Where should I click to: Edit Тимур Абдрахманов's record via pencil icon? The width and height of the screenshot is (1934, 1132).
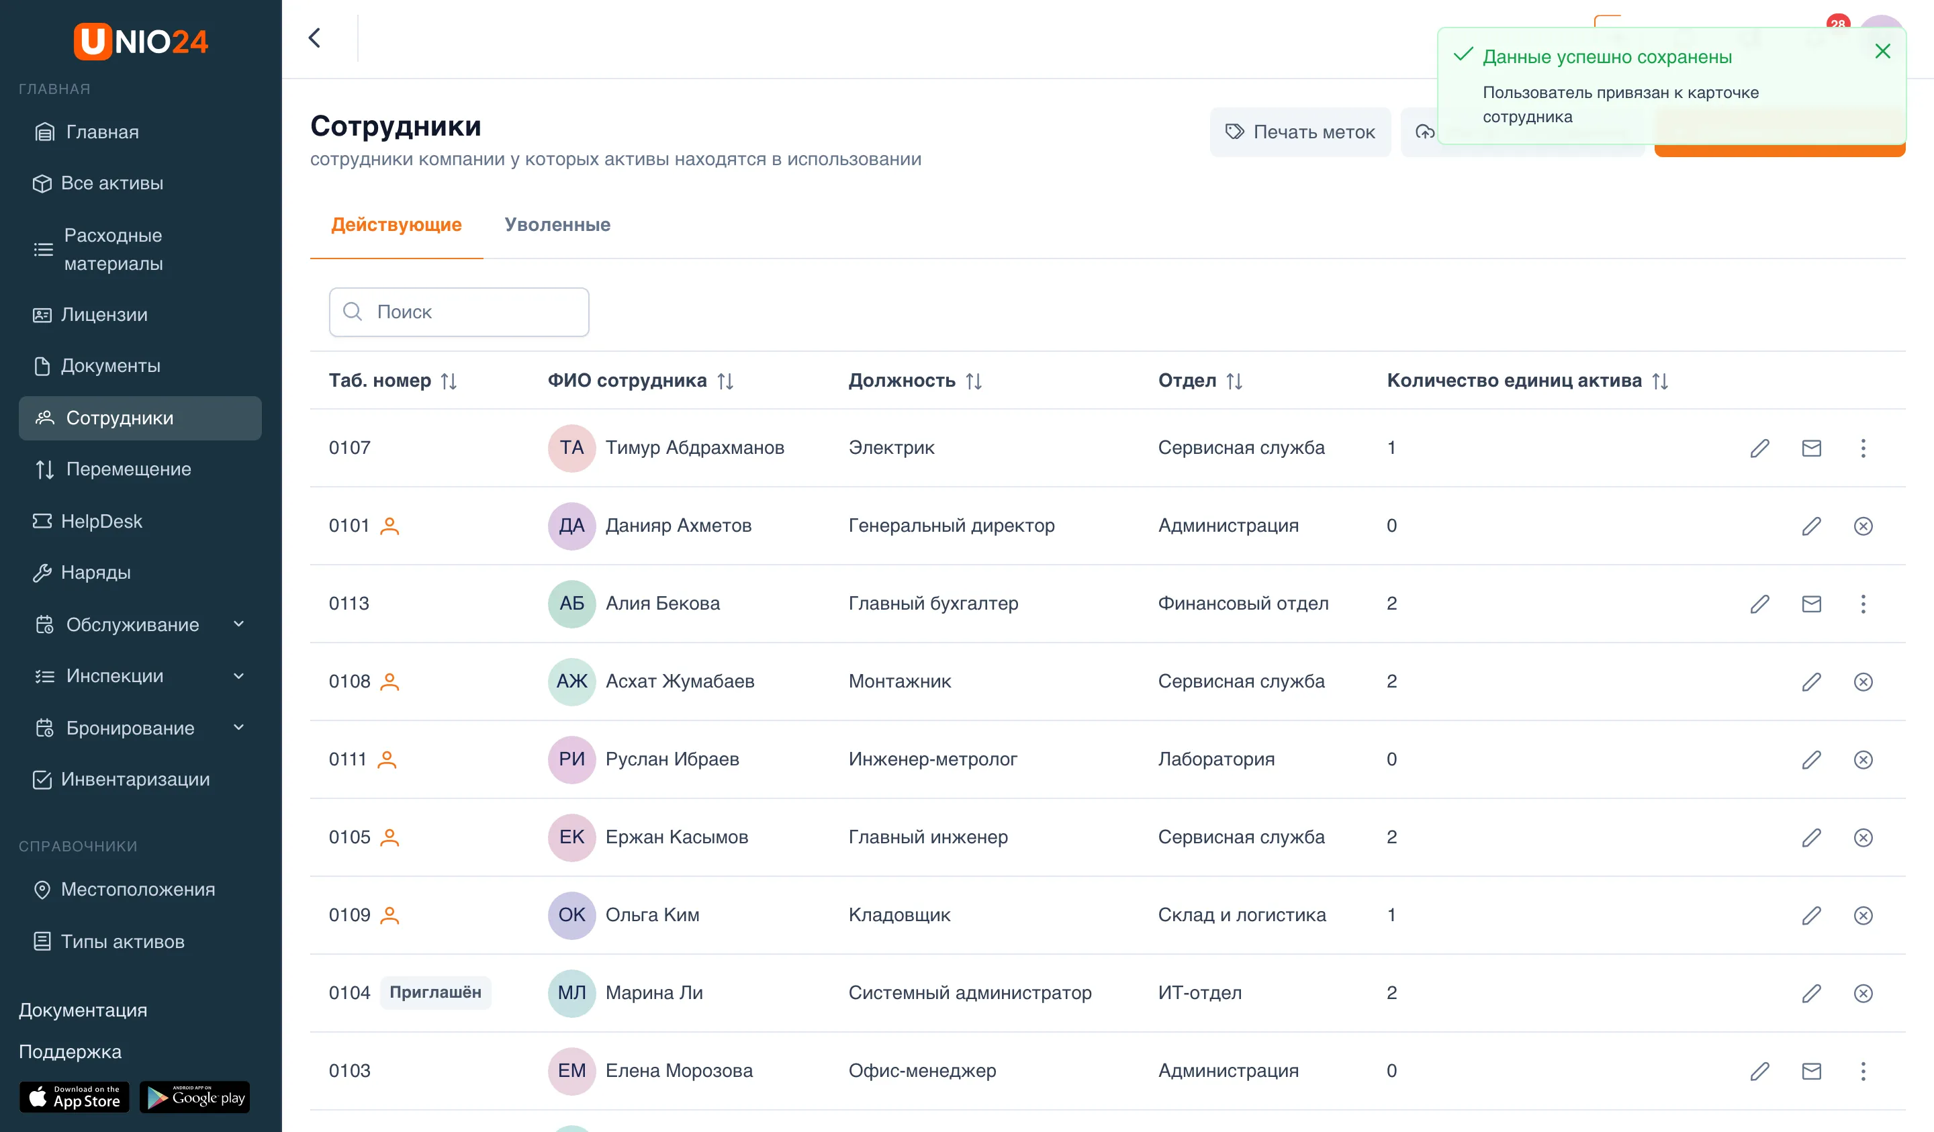1760,449
